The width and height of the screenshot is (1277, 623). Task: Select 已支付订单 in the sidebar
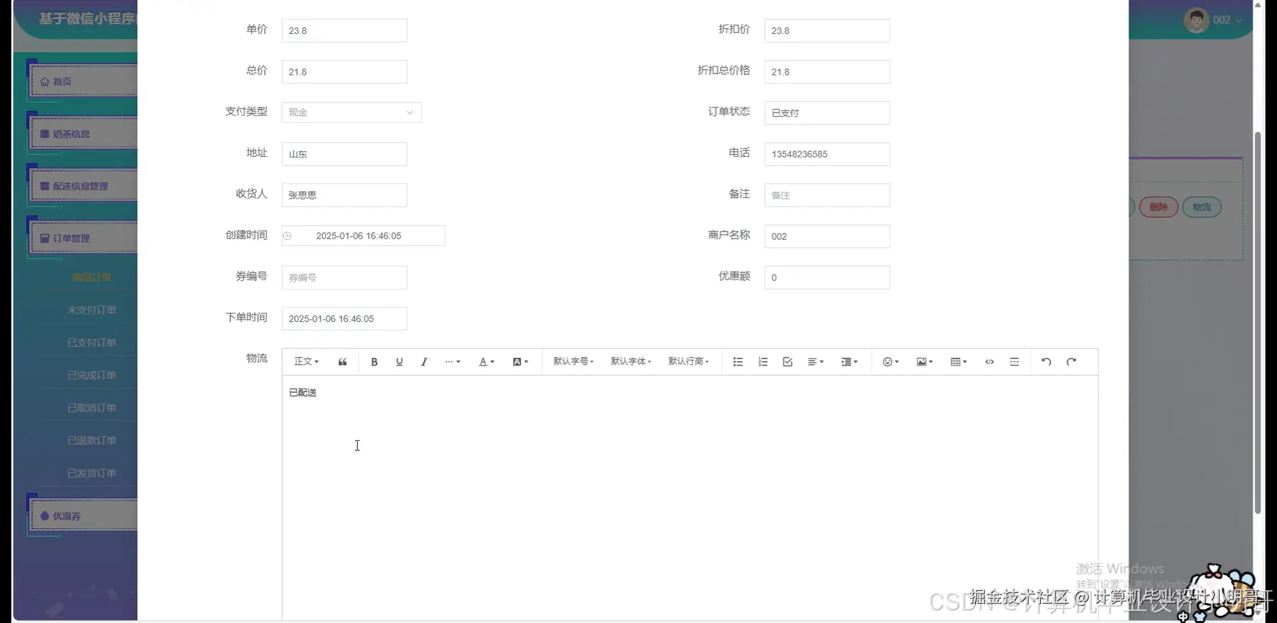[91, 342]
